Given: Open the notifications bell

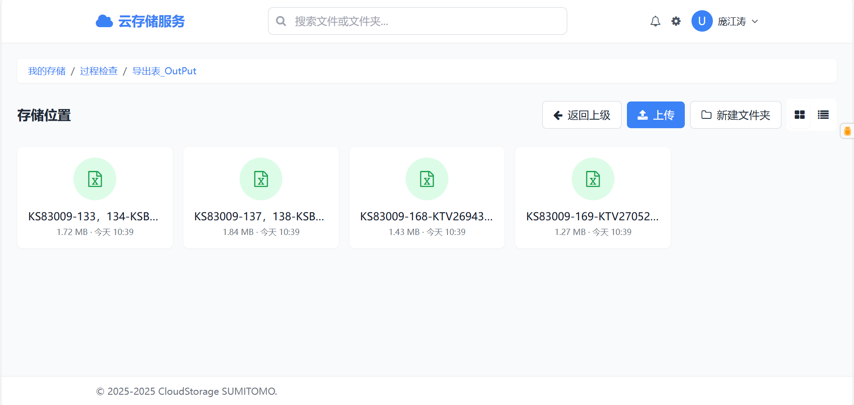Looking at the screenshot, I should tap(655, 21).
